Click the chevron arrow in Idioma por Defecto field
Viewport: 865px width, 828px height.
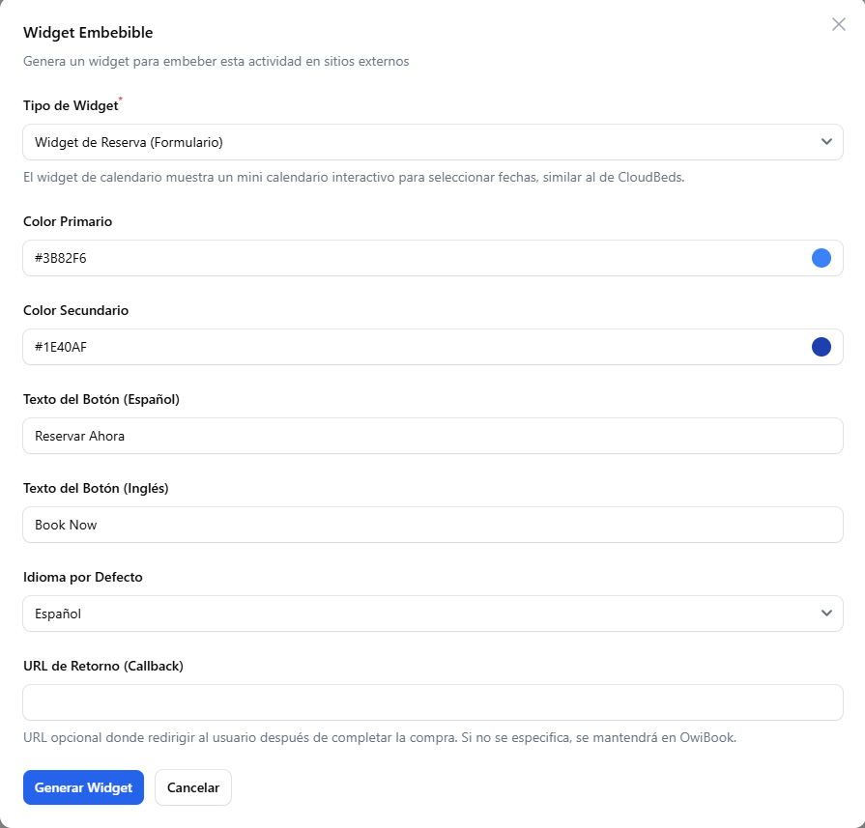pyautogui.click(x=826, y=614)
